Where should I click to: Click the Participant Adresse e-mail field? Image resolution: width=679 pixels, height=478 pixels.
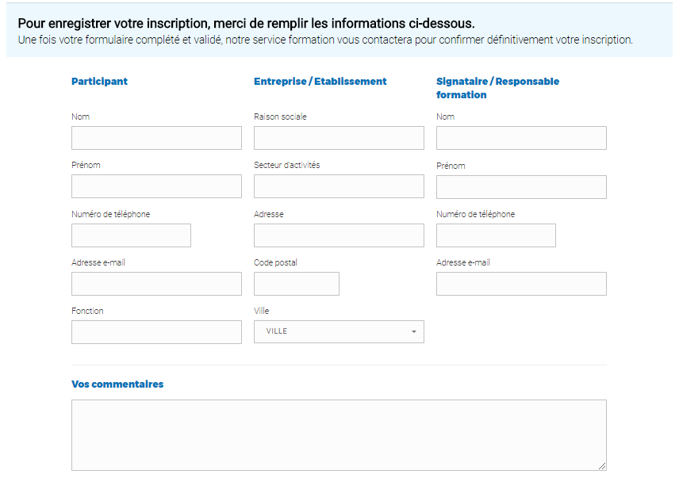click(x=156, y=284)
